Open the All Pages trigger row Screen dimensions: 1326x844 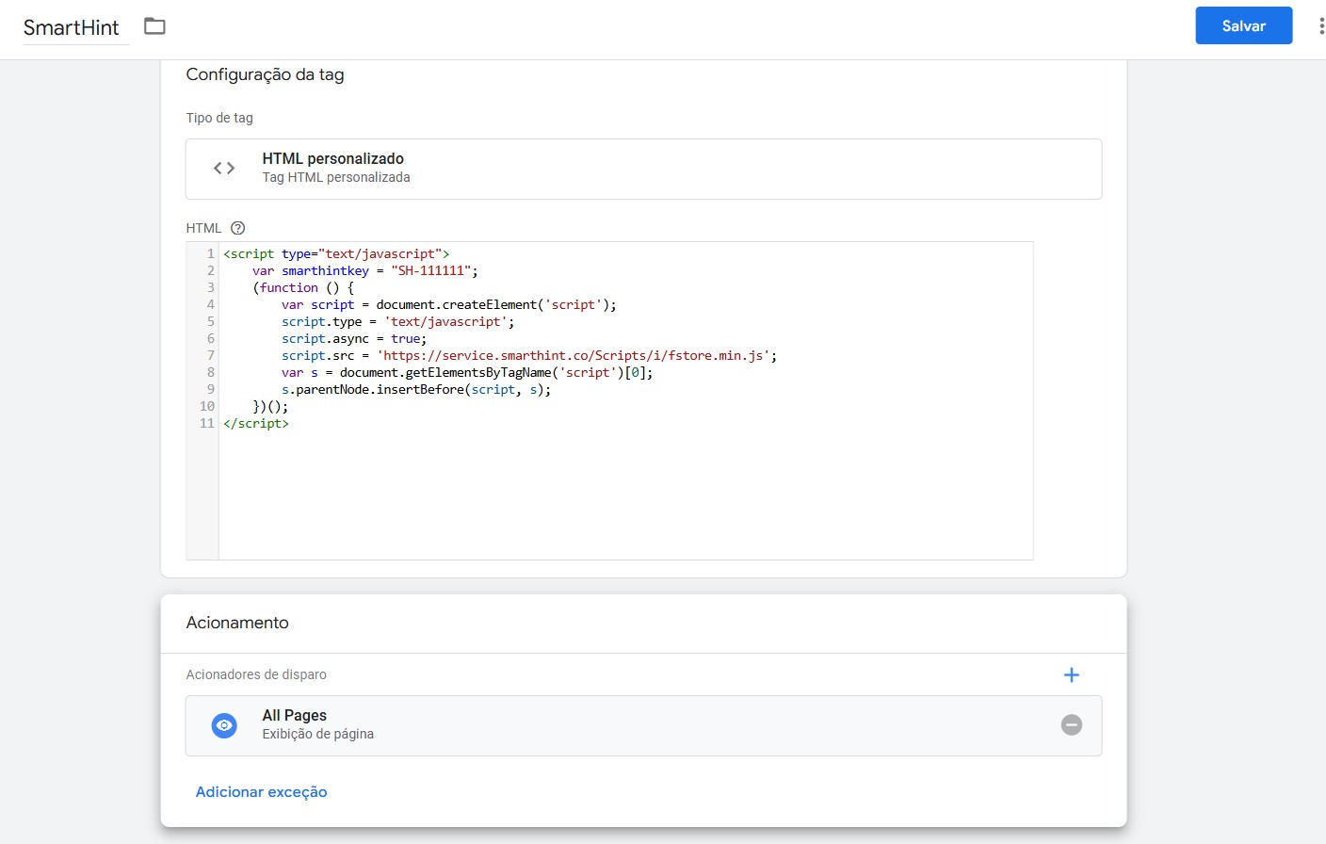643,725
